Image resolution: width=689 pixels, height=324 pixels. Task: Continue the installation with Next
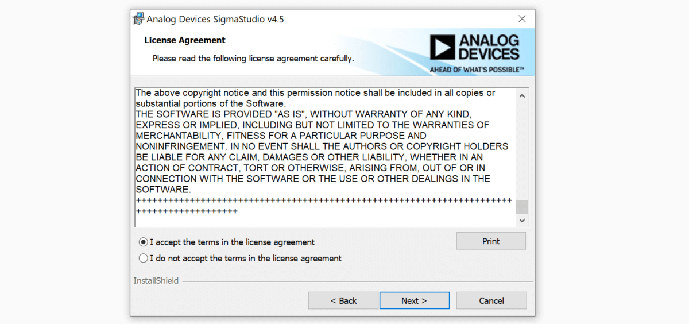[414, 300]
